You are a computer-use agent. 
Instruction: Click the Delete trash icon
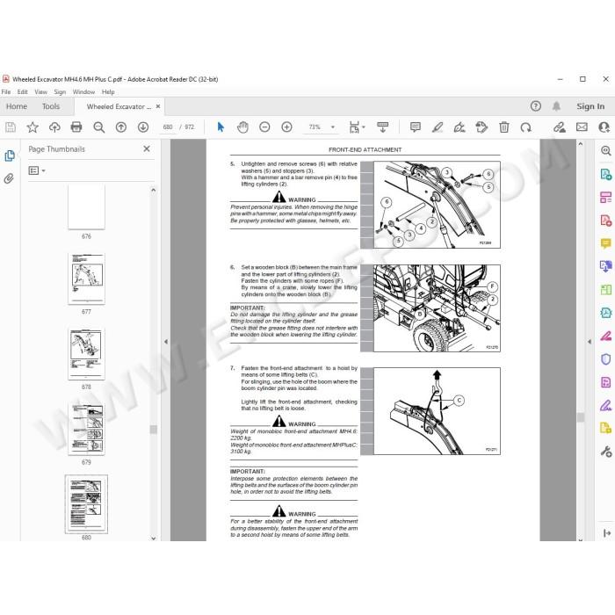[x=504, y=127]
